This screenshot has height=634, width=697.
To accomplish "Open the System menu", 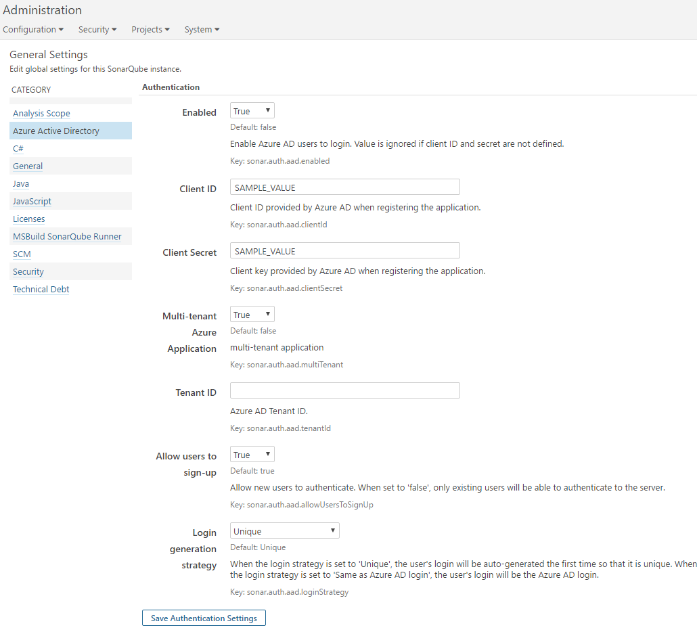I will point(202,29).
